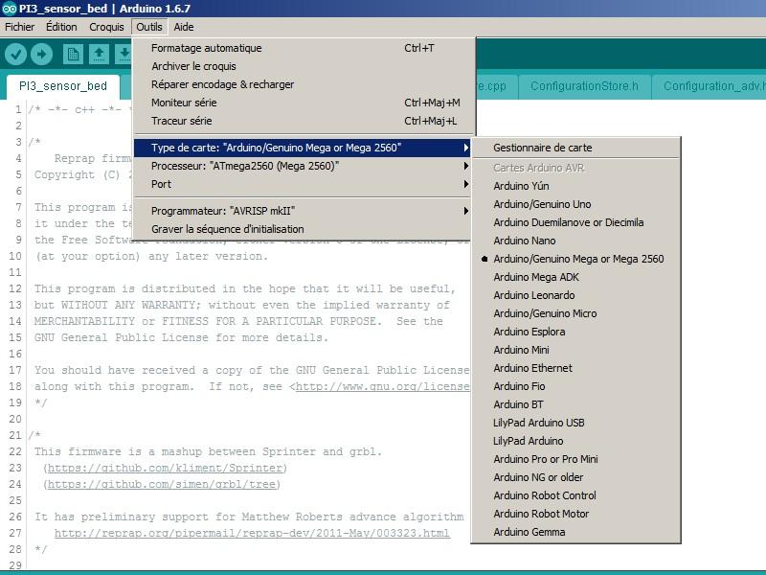Click the New sketch toolbar icon
This screenshot has height=575, width=766.
(x=73, y=54)
